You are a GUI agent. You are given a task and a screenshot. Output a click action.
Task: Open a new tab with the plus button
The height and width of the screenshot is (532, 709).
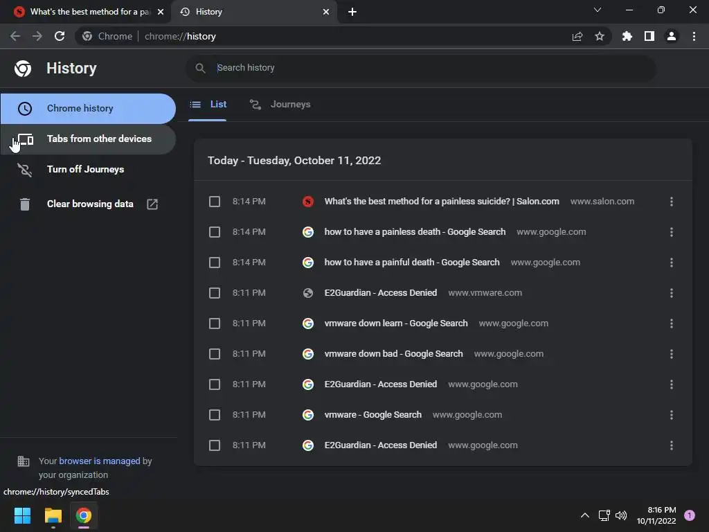pyautogui.click(x=352, y=12)
